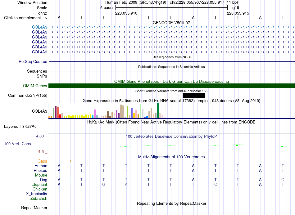Click the Scale label
Image resolution: width=295 pixels, height=215 pixels.
coord(42,8)
